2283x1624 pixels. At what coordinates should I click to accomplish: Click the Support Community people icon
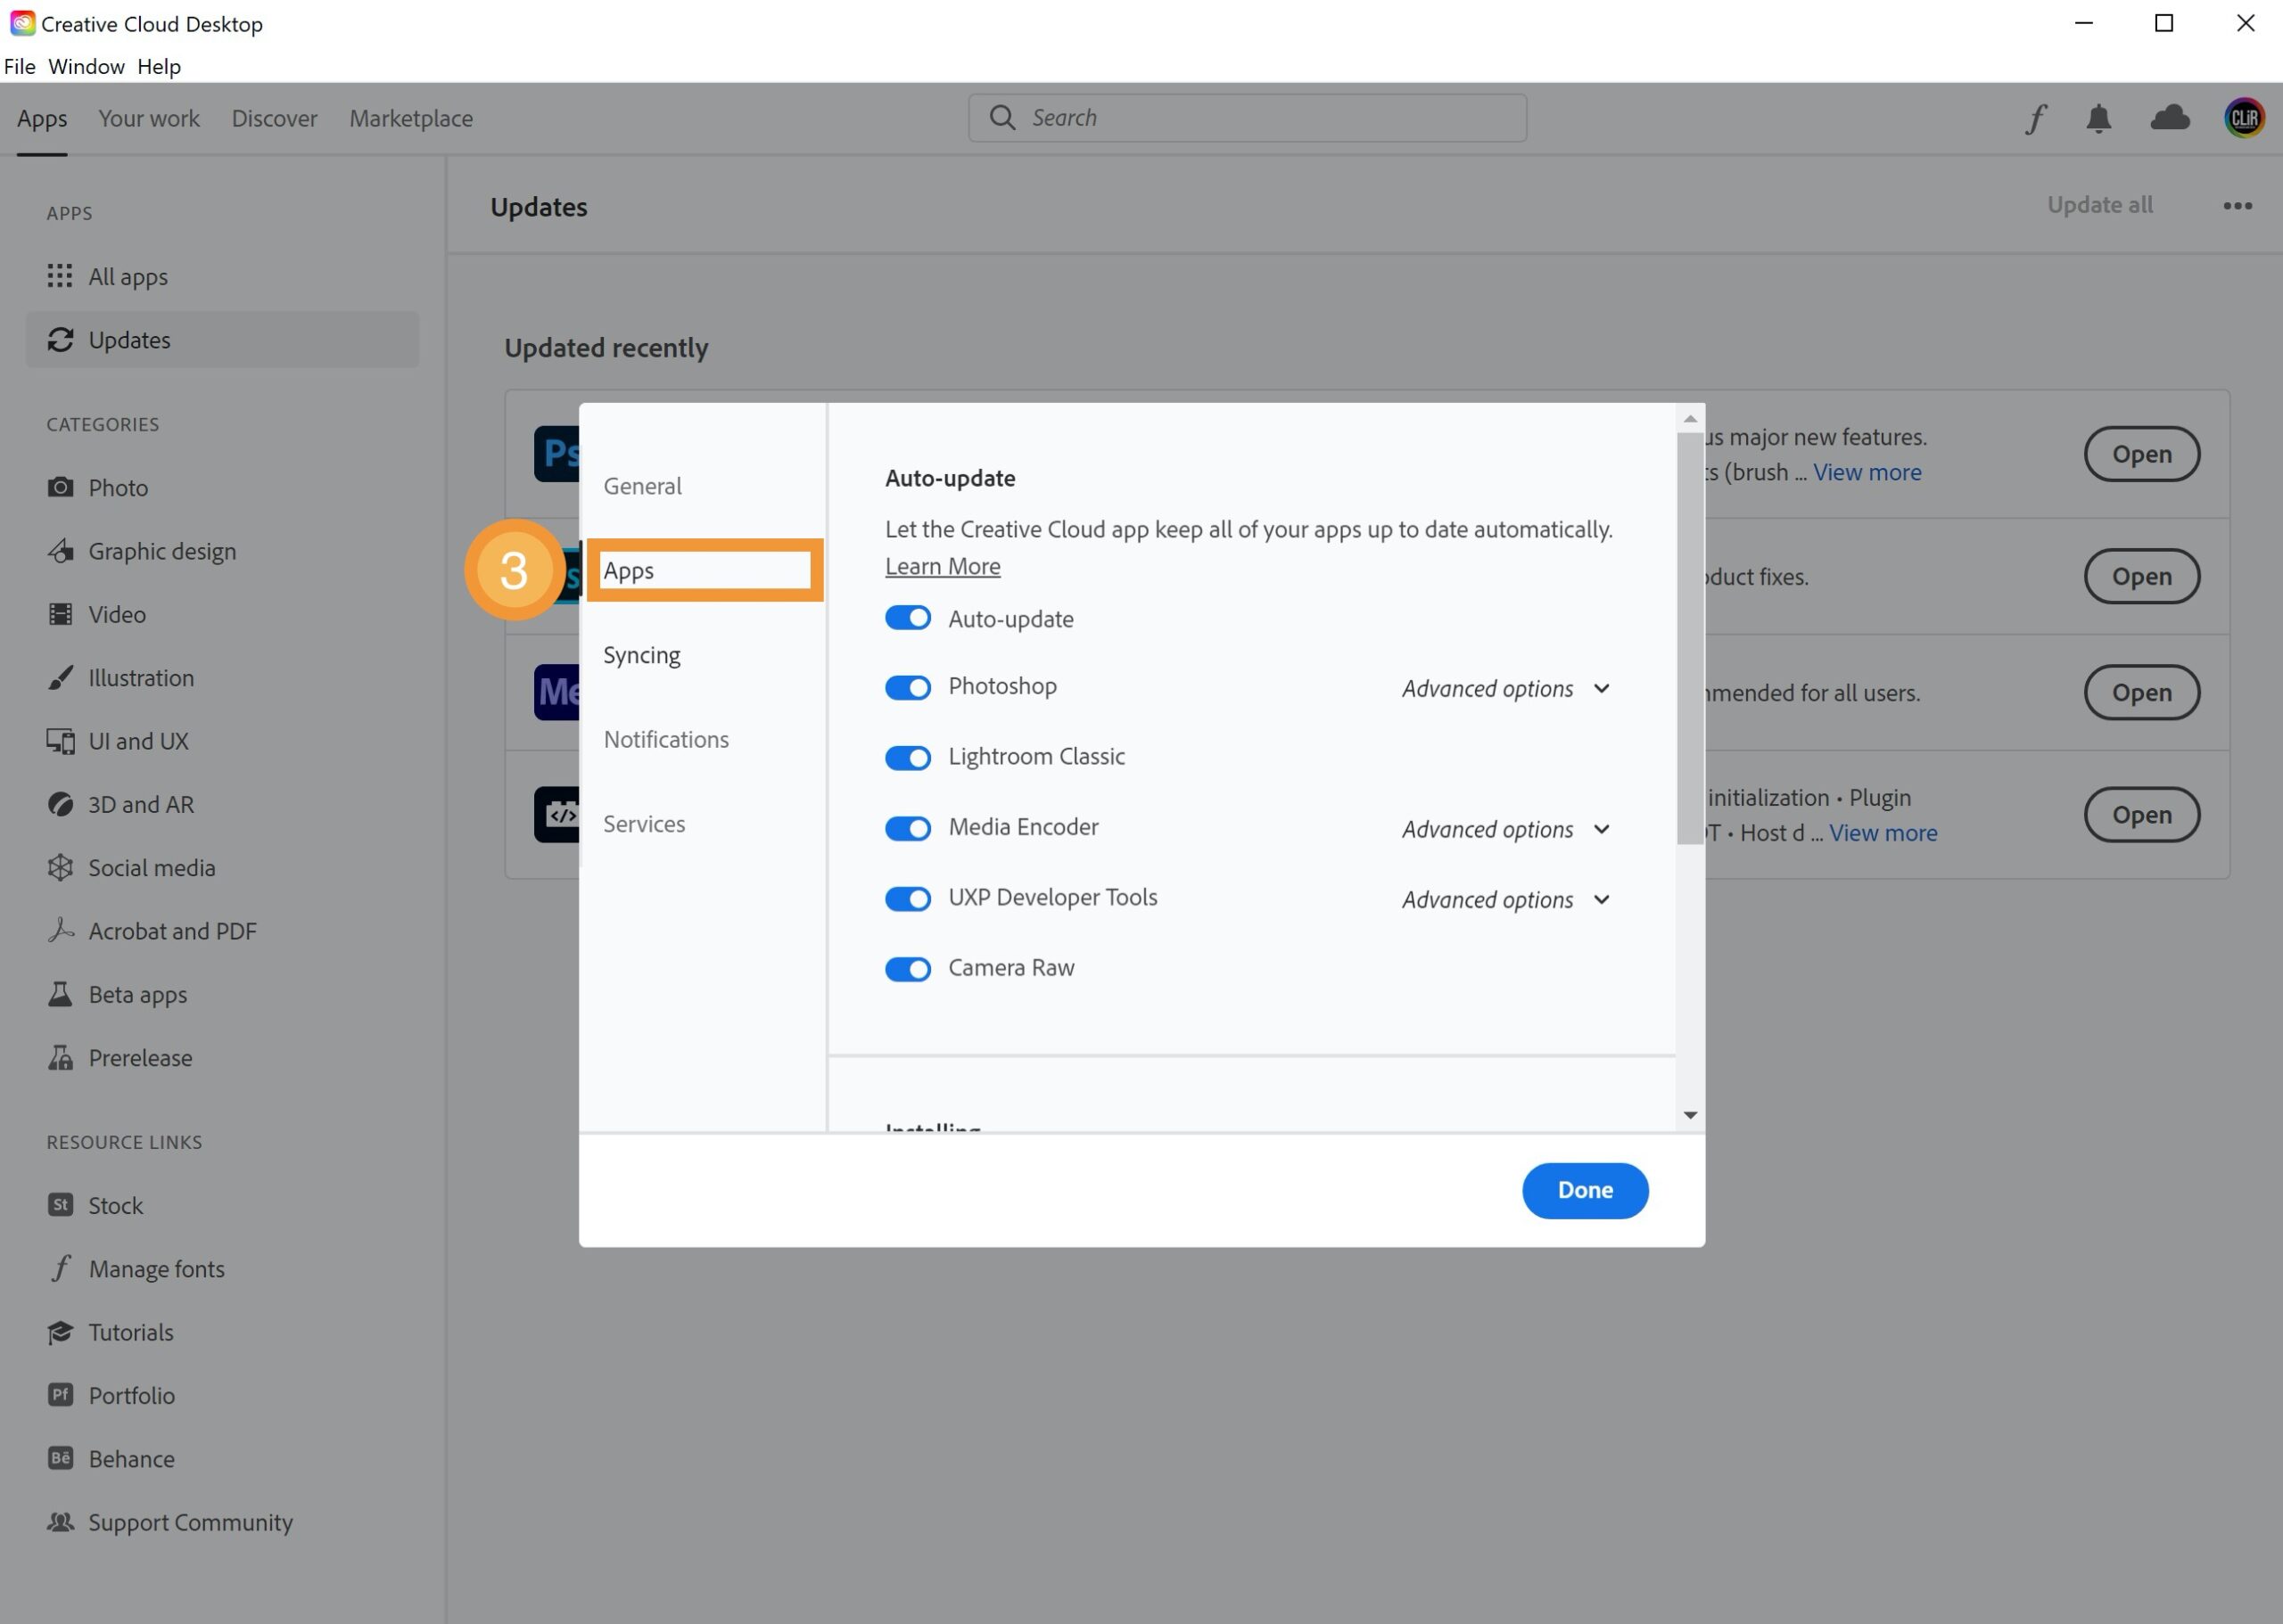pyautogui.click(x=60, y=1522)
